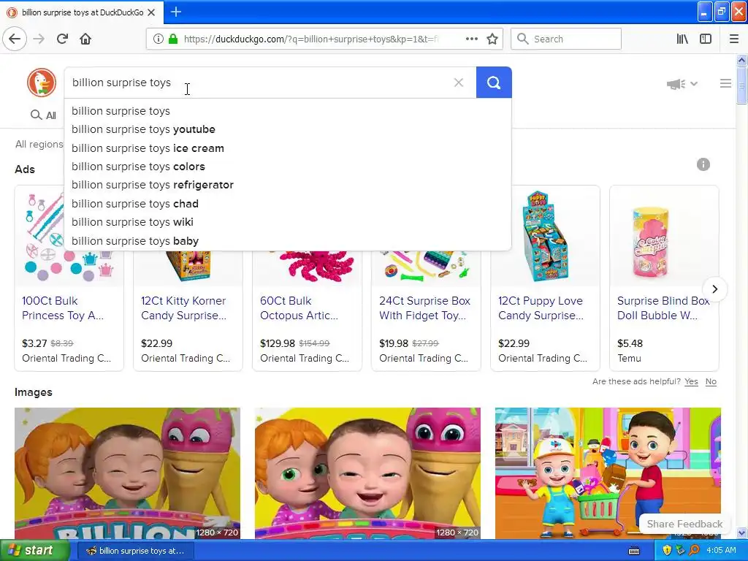
Task: Open the site information icon in address bar
Action: click(x=158, y=39)
